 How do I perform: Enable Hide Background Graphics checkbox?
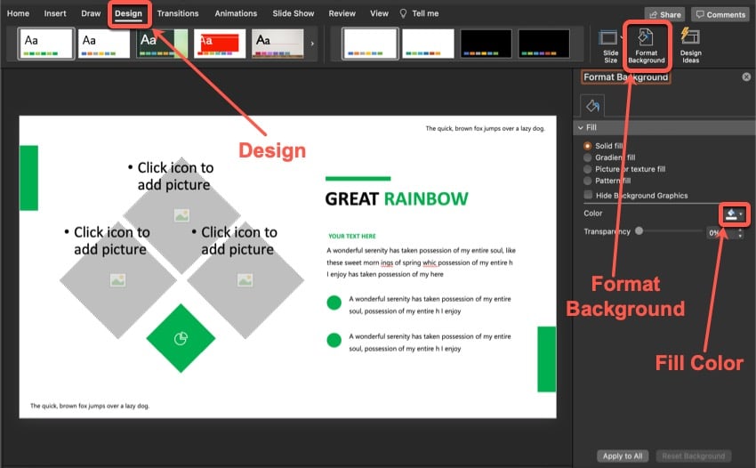[x=587, y=195]
